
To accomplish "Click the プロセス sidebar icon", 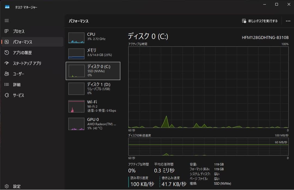I will 7,31.
